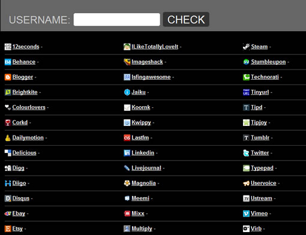Click the Steam logo icon

(246, 47)
